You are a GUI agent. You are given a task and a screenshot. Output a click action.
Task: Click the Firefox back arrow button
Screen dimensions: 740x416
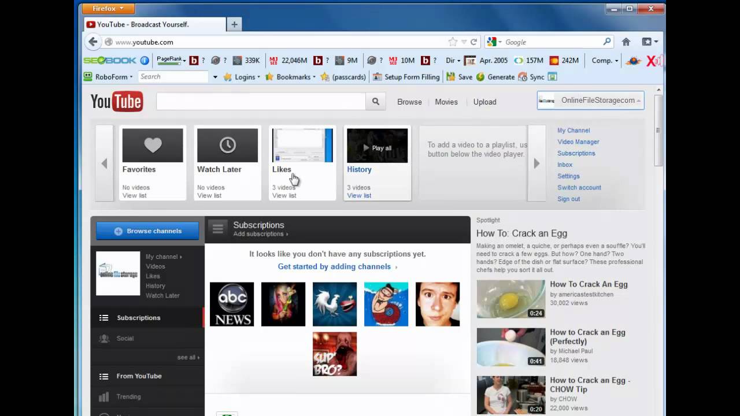pyautogui.click(x=92, y=42)
